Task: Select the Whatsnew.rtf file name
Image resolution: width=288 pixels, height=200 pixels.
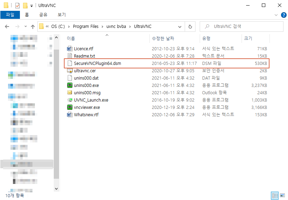Action: click(86, 115)
